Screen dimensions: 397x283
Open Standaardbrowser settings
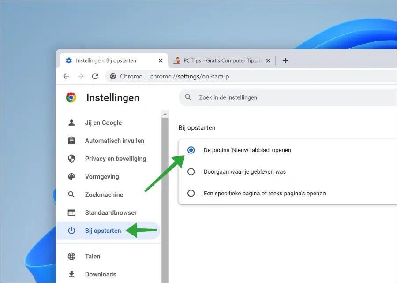pyautogui.click(x=109, y=212)
